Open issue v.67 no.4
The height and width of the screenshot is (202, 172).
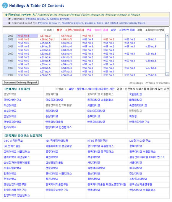click(x=24, y=36)
